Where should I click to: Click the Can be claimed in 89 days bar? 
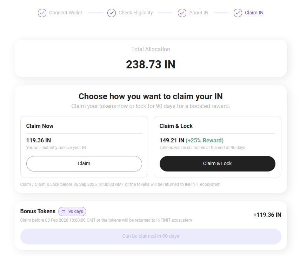151,236
